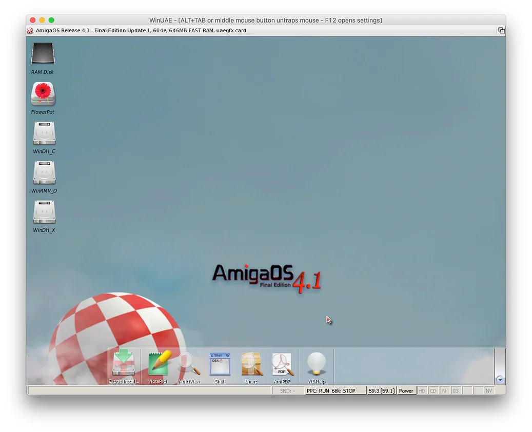Expand the dock's round arrow button
532x432 pixels.
tap(500, 380)
